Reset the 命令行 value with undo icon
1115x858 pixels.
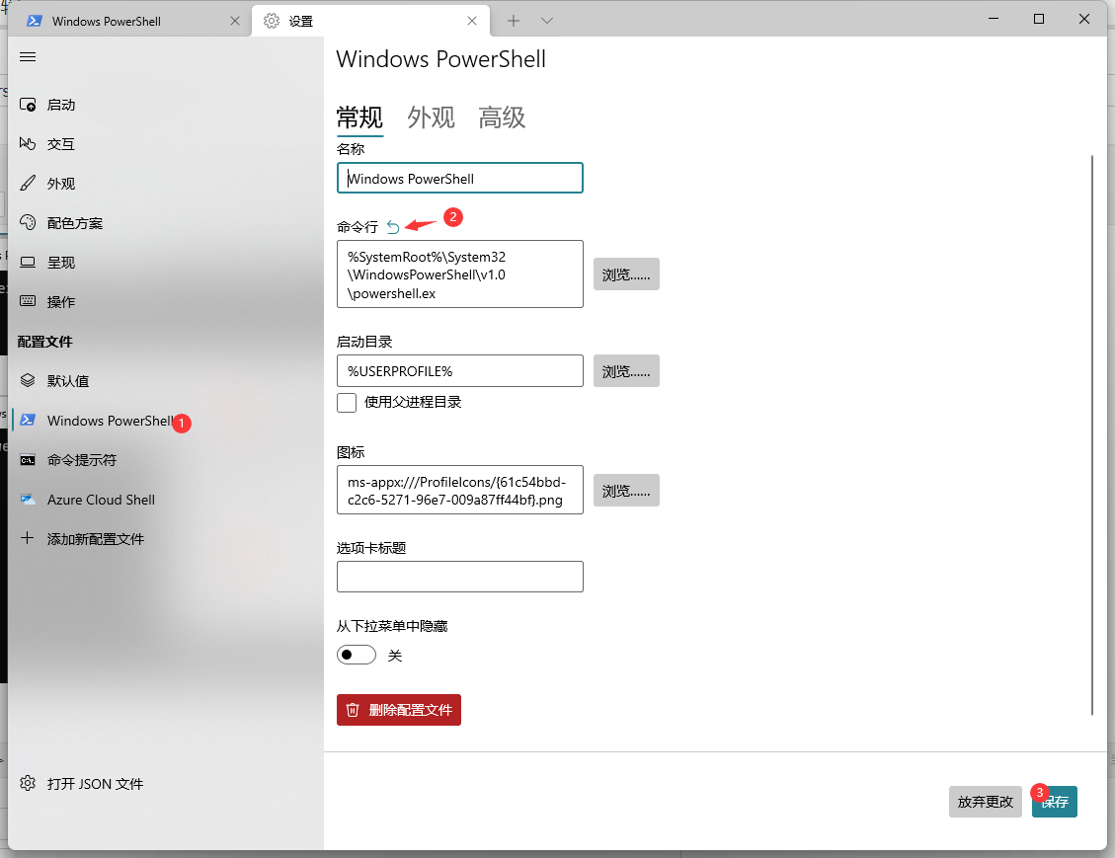click(393, 227)
